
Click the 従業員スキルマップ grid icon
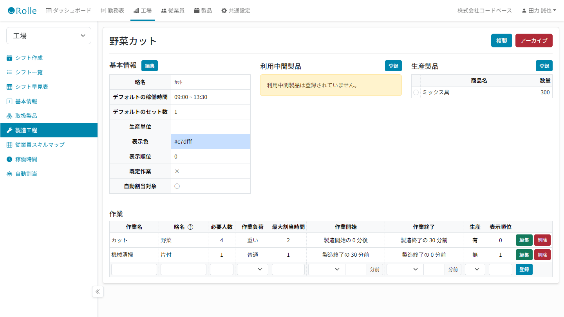tap(9, 145)
